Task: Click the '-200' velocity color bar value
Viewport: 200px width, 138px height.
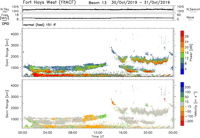Action: click(189, 121)
